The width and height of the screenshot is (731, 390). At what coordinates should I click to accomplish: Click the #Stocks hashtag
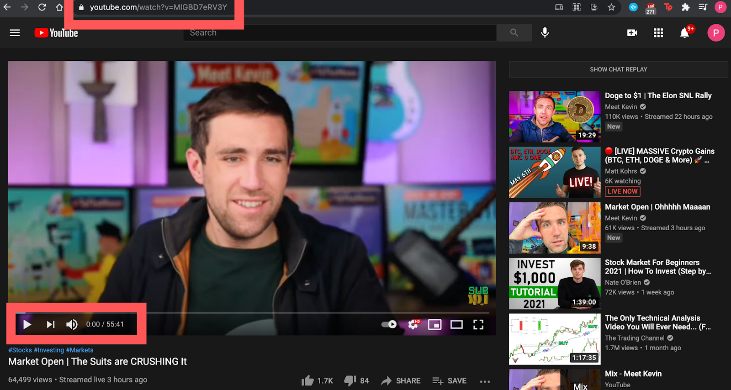click(x=20, y=350)
